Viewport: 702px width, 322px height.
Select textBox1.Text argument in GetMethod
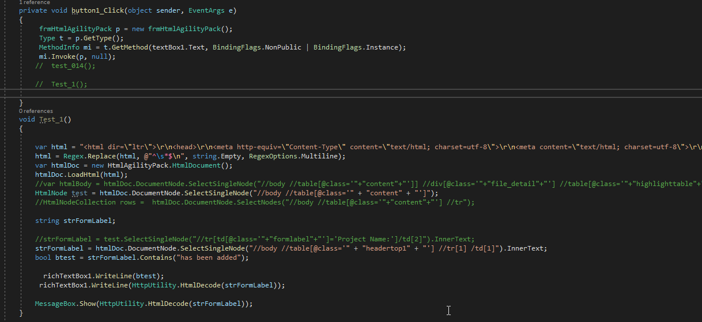pos(178,47)
